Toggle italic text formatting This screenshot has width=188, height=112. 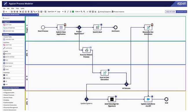tap(68, 12)
